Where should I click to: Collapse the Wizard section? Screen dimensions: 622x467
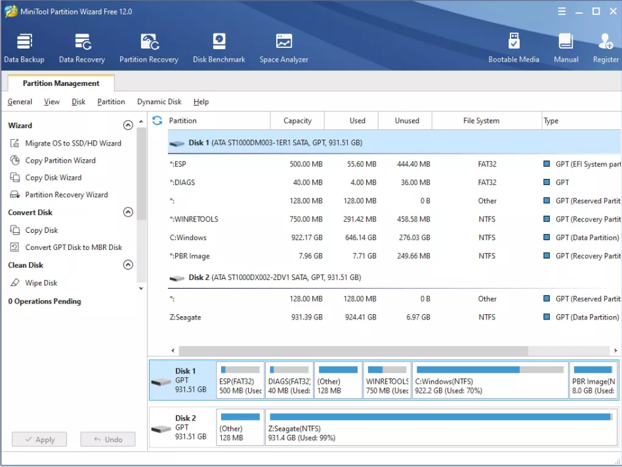(x=128, y=125)
